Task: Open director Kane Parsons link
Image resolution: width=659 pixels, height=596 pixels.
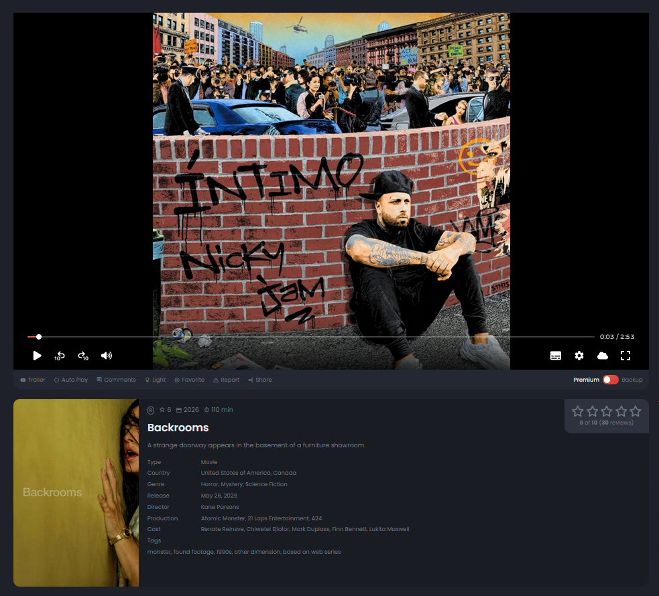Action: pyautogui.click(x=220, y=507)
